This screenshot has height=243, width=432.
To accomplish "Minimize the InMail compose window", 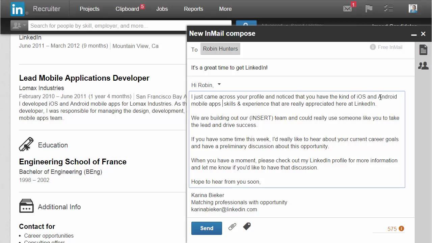I will pos(414,34).
